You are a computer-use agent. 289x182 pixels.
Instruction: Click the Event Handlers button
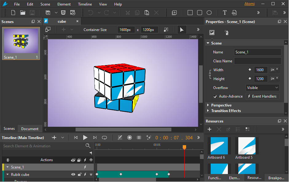(x=262, y=96)
